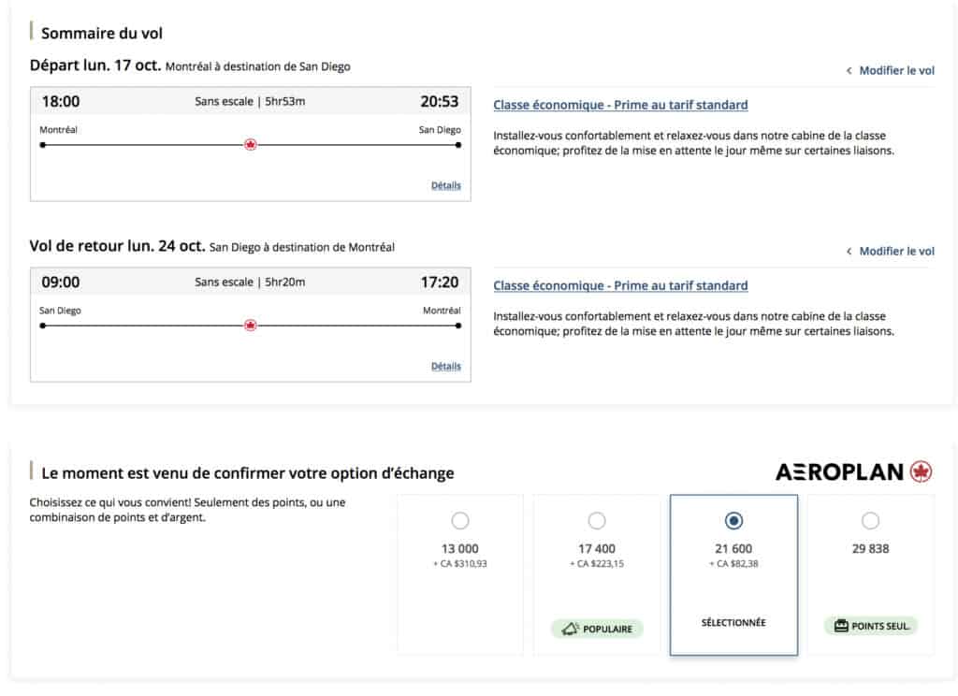This screenshot has height=696, width=958.
Task: Click the departure flight 18:00 summary card
Action: (x=250, y=164)
